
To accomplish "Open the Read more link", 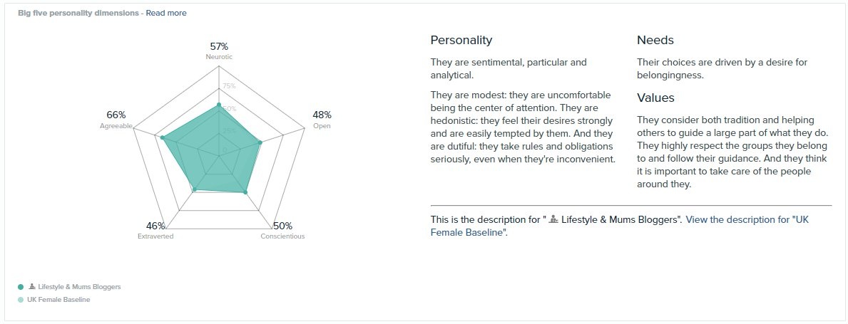I will 166,13.
